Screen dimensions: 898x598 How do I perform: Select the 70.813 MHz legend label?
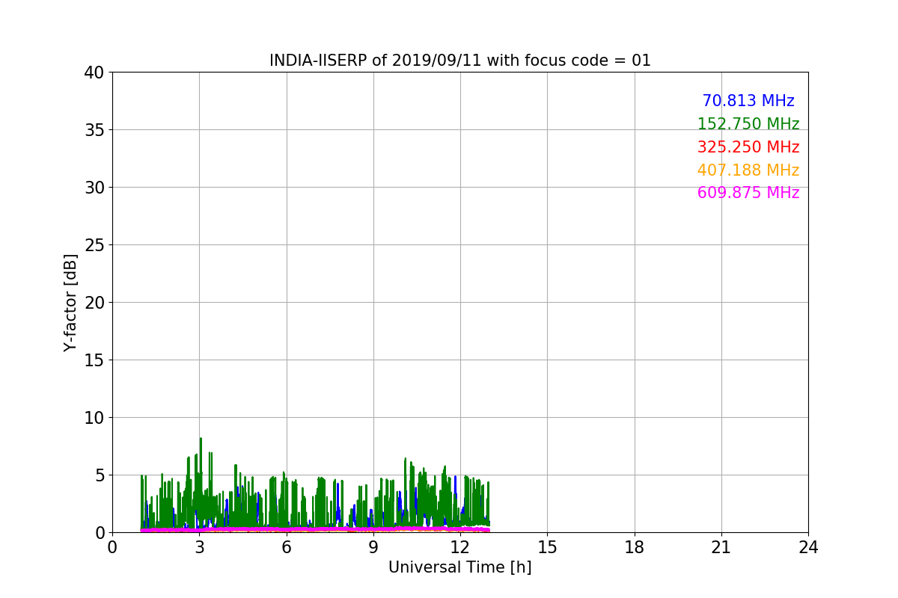click(x=748, y=101)
